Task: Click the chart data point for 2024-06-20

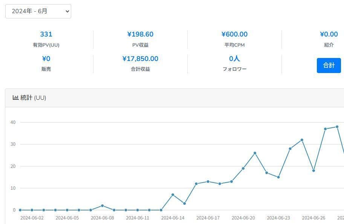Action: point(243,168)
